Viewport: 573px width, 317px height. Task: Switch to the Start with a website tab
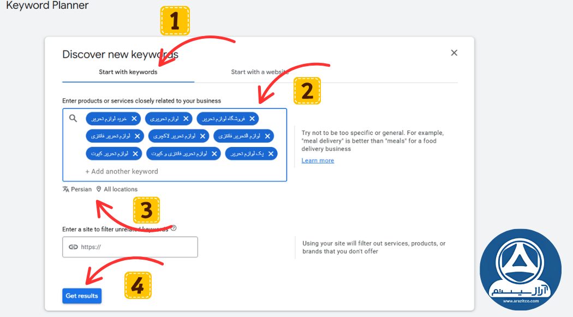coord(260,72)
